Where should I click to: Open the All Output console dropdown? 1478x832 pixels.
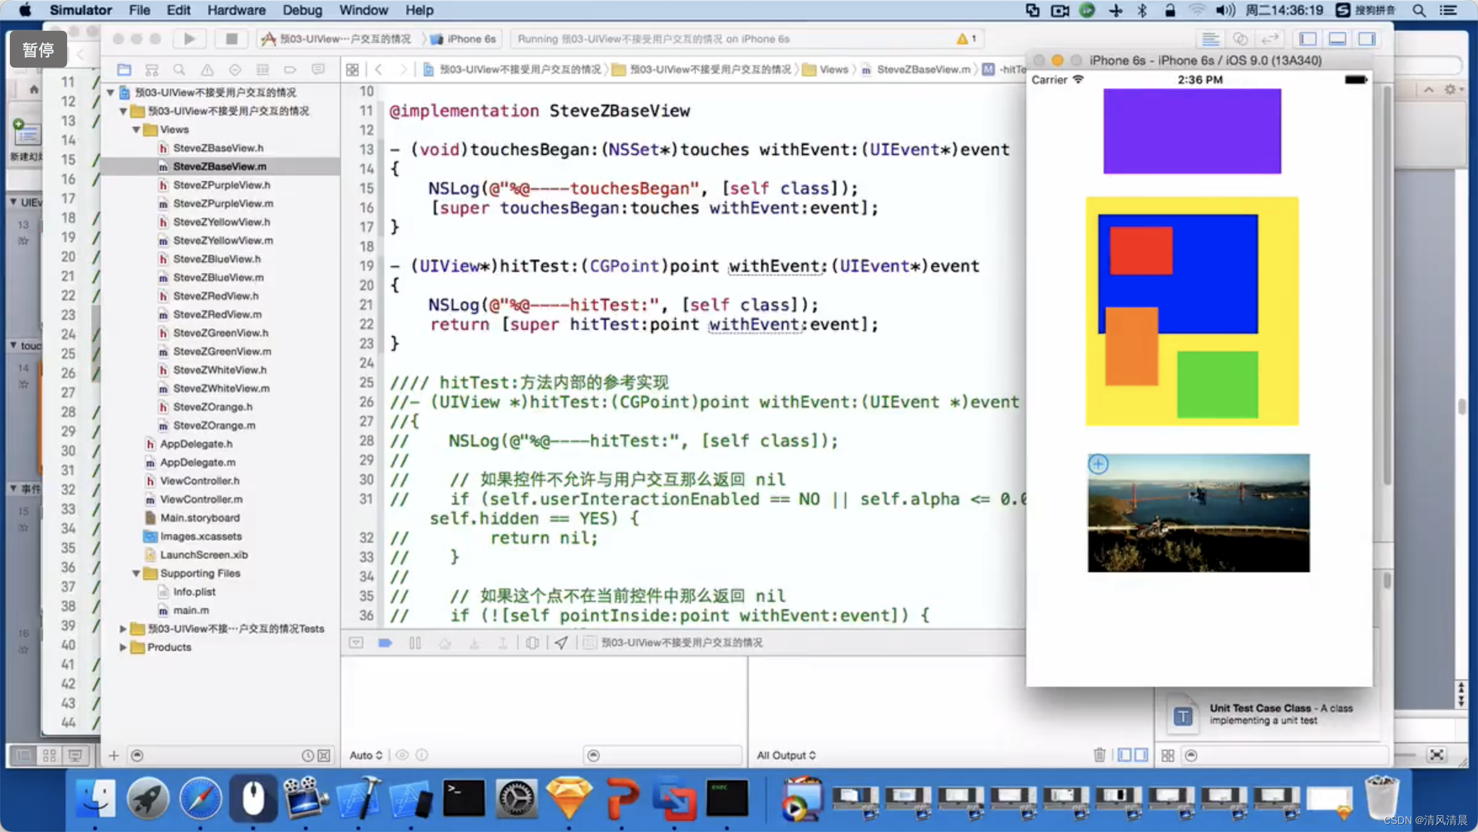pyautogui.click(x=786, y=755)
